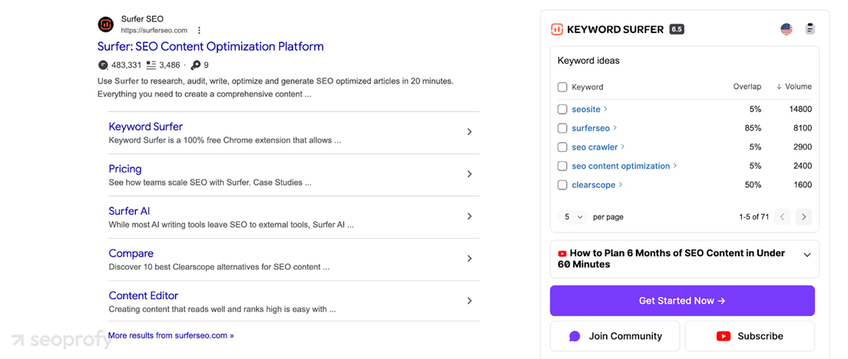This screenshot has height=359, width=848.
Task: Open the Content Editor sitelink
Action: click(144, 295)
